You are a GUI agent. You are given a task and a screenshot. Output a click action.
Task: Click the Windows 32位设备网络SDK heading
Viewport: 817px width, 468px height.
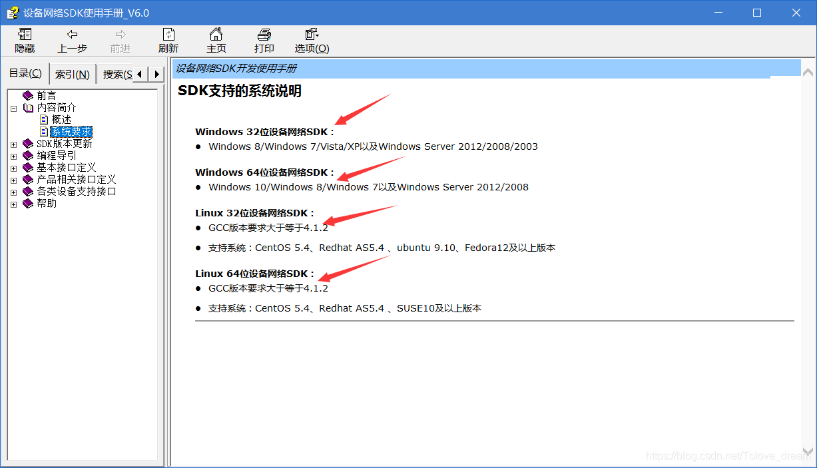[265, 132]
